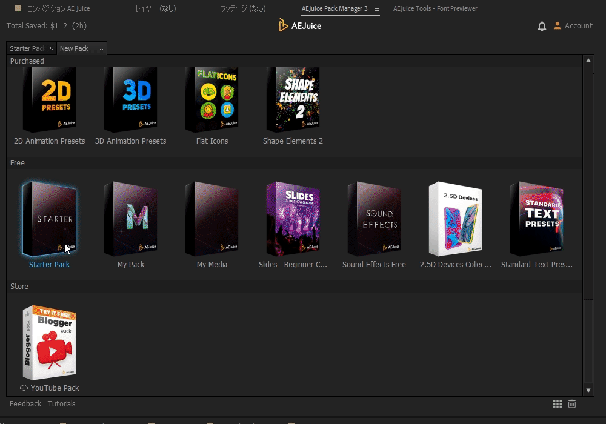Open the Shape Elements 2 pack
The height and width of the screenshot is (424, 606).
point(293,99)
